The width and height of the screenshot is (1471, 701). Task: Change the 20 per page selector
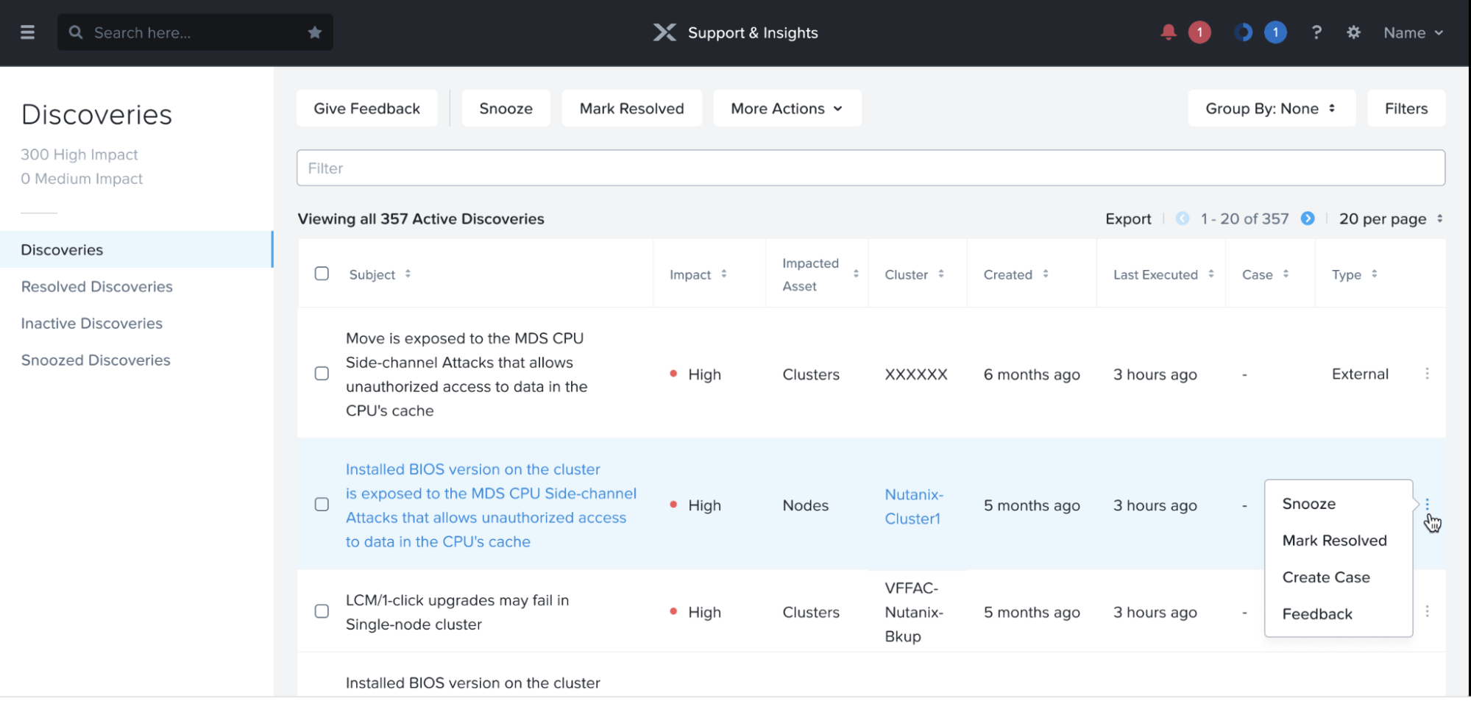click(1390, 218)
